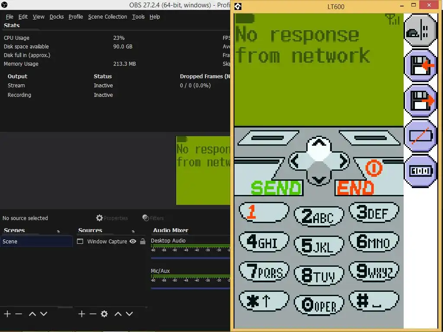
Task: Tap the 2 ABC key
Action: click(x=319, y=217)
